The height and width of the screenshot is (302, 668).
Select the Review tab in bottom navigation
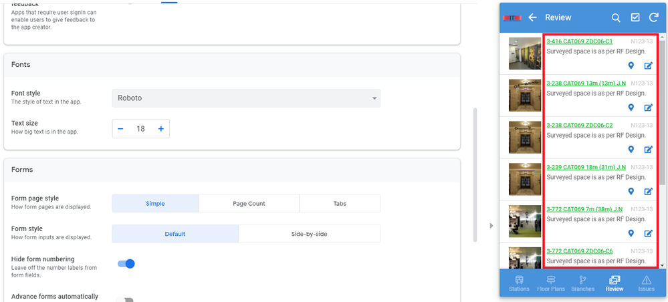click(615, 284)
